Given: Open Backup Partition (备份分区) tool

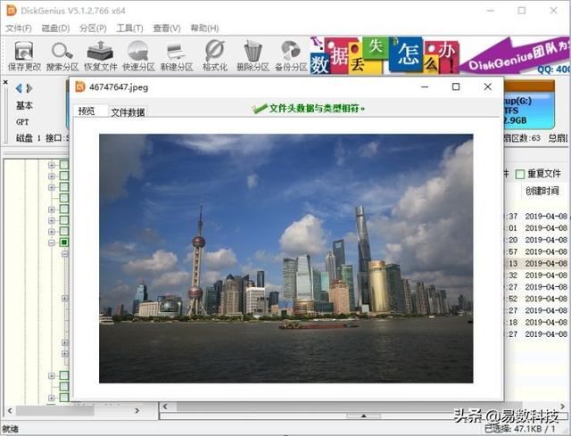Looking at the screenshot, I should (291, 55).
